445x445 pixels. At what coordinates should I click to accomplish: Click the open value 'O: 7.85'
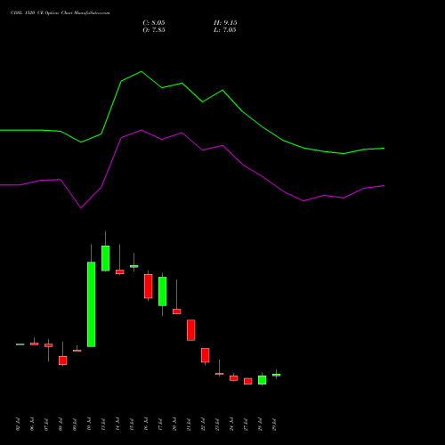154,30
